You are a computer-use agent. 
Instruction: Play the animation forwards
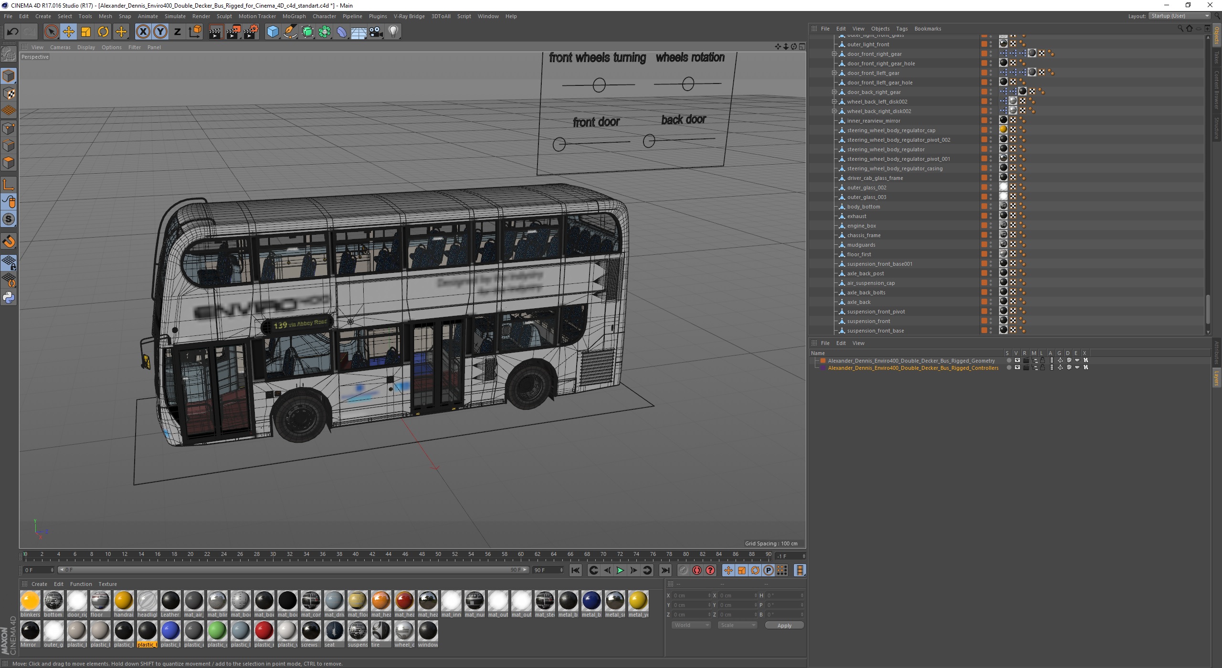pos(620,570)
